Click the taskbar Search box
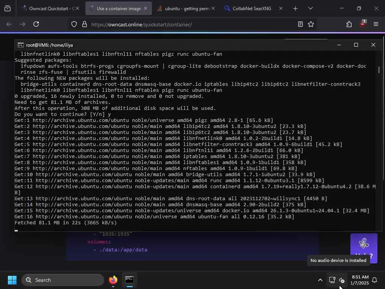Viewport: 385px width, 289px height. 63,280
